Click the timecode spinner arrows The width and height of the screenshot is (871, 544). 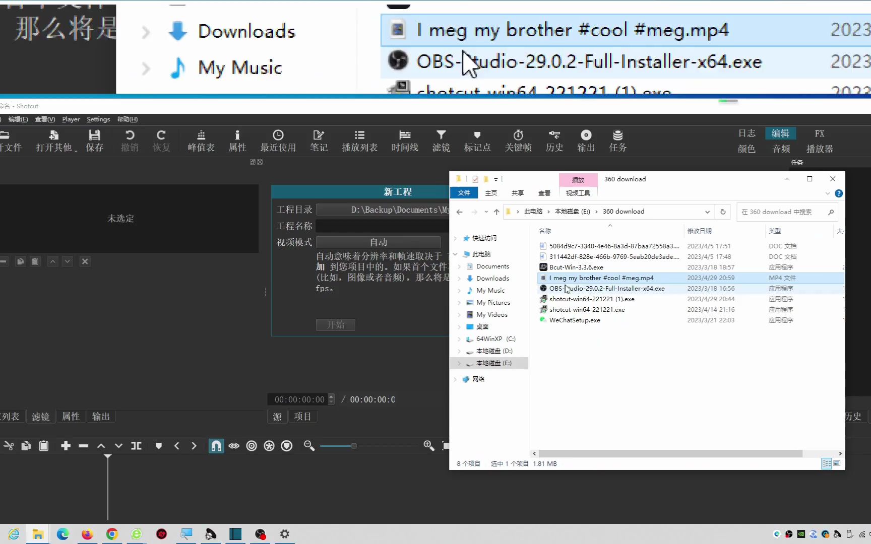pos(331,399)
